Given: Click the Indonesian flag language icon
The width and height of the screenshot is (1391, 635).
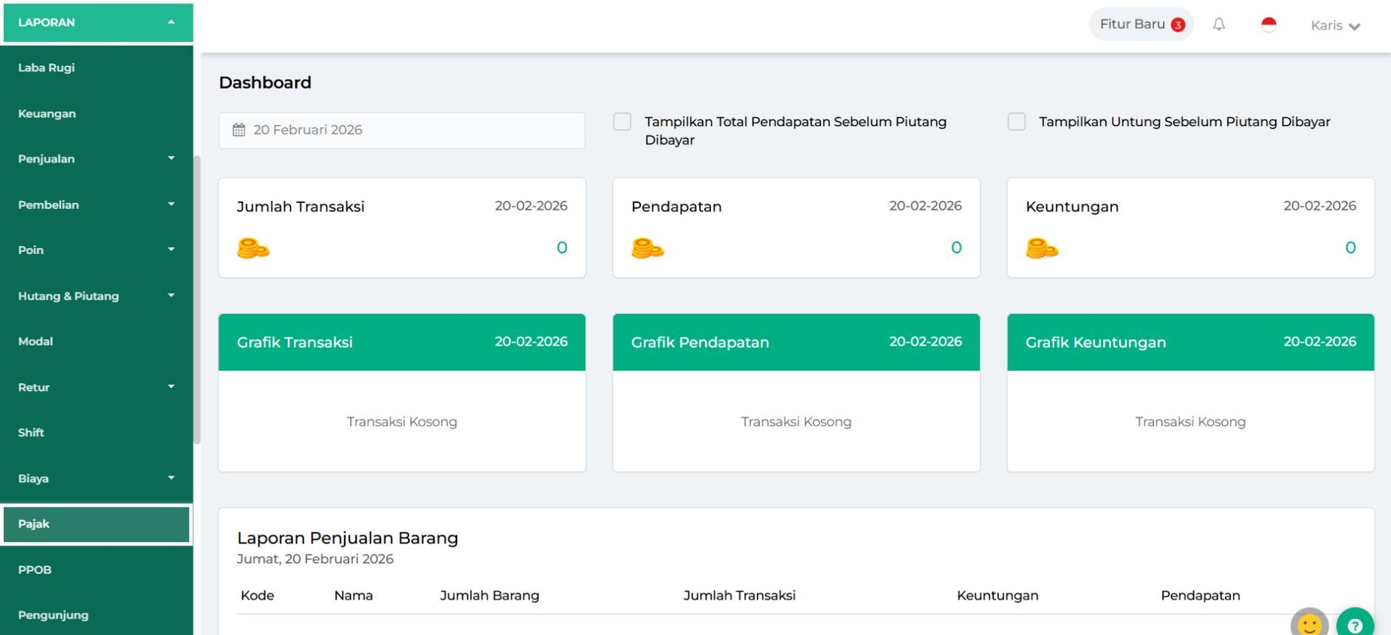Looking at the screenshot, I should pyautogui.click(x=1268, y=25).
